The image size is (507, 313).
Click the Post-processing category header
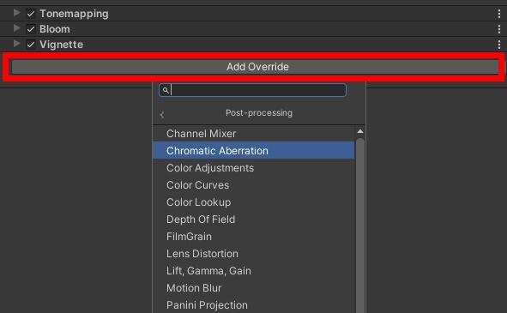(x=259, y=113)
